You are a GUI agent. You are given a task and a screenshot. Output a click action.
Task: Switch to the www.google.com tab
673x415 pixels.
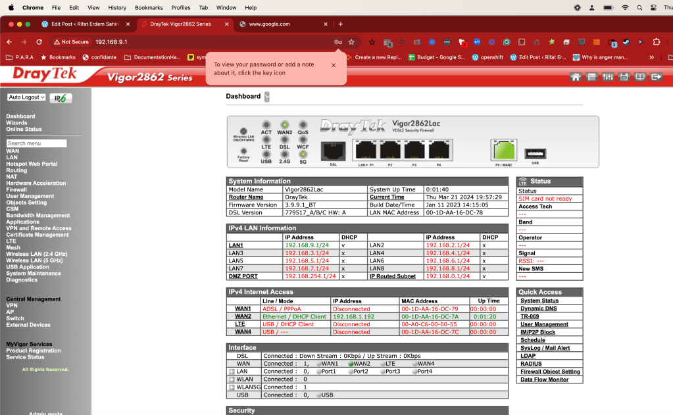(x=284, y=24)
